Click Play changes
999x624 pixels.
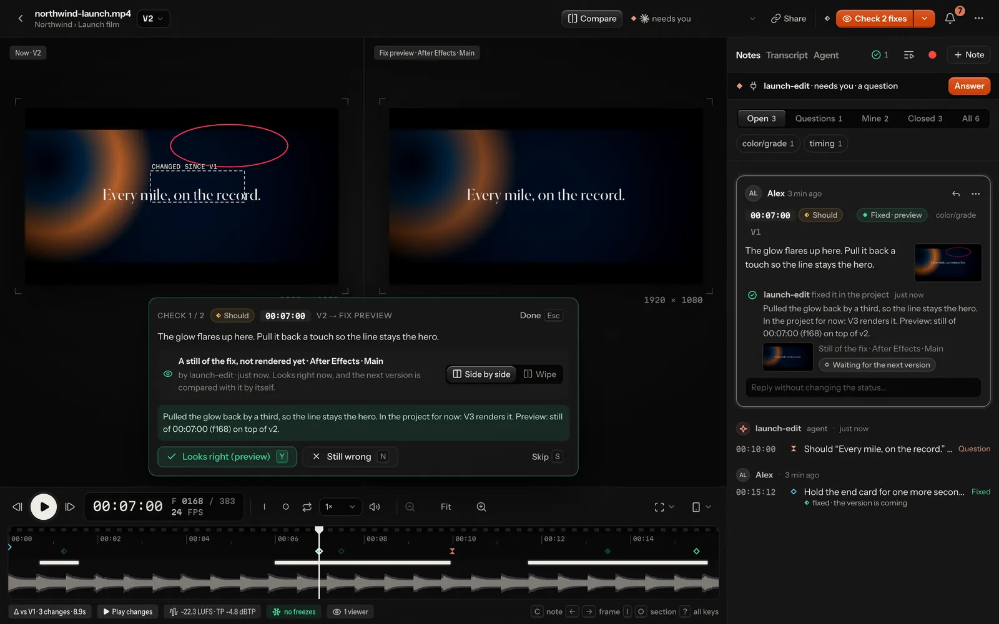(128, 612)
